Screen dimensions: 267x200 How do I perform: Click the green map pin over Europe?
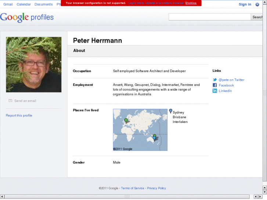pos(126,121)
